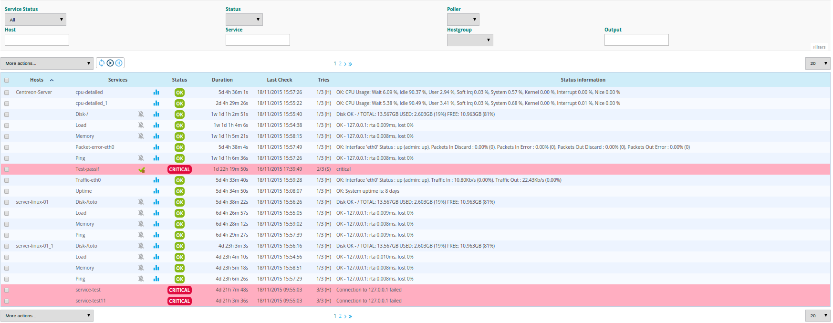Screen dimensions: 833x323
Task: Open top page-size dropdown showing 20
Action: [818, 63]
